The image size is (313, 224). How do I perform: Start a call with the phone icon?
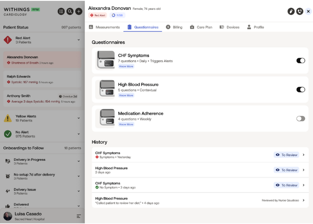300,11
